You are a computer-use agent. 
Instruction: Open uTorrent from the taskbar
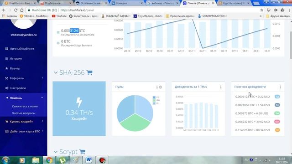[x=63, y=160]
